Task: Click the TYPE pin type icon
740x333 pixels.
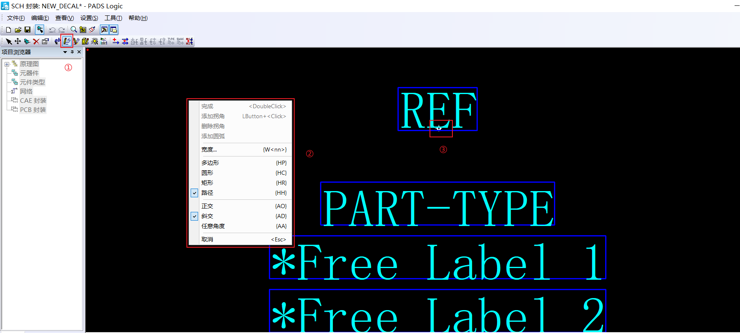Action: pyautogui.click(x=171, y=41)
